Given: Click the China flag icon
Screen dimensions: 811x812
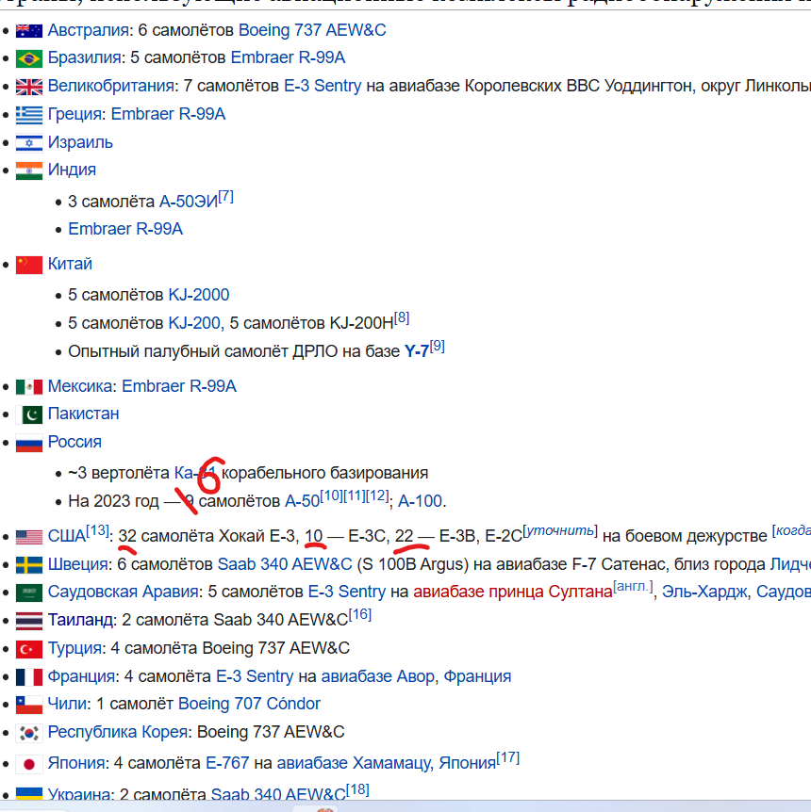Looking at the screenshot, I should tap(29, 265).
